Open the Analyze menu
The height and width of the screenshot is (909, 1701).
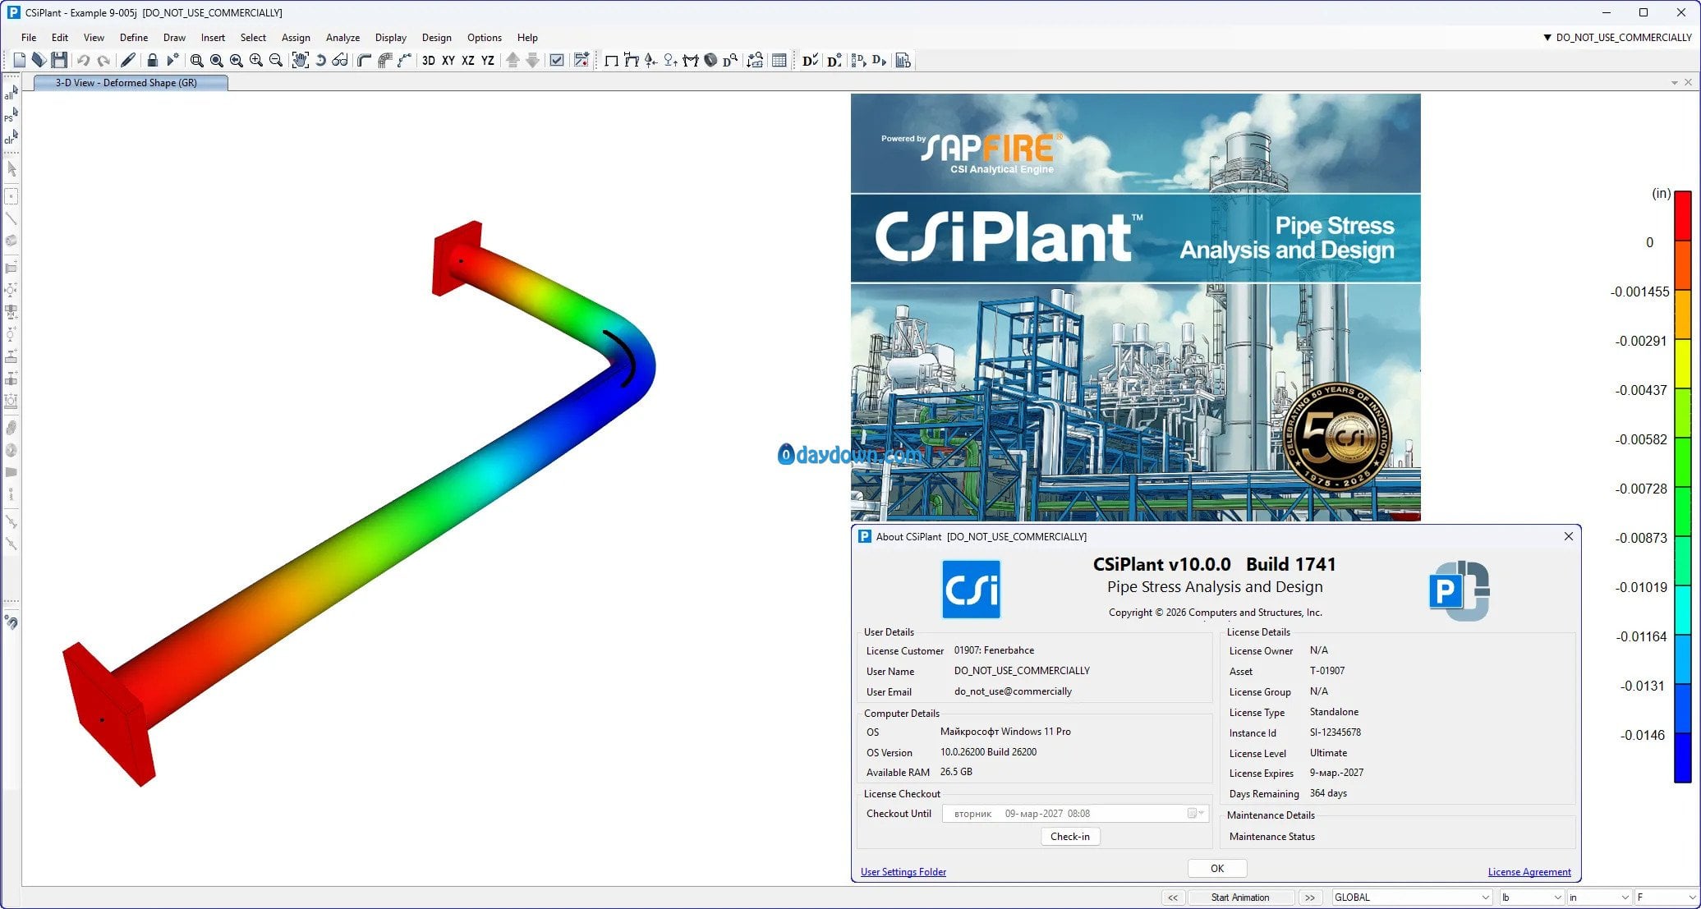pyautogui.click(x=342, y=38)
